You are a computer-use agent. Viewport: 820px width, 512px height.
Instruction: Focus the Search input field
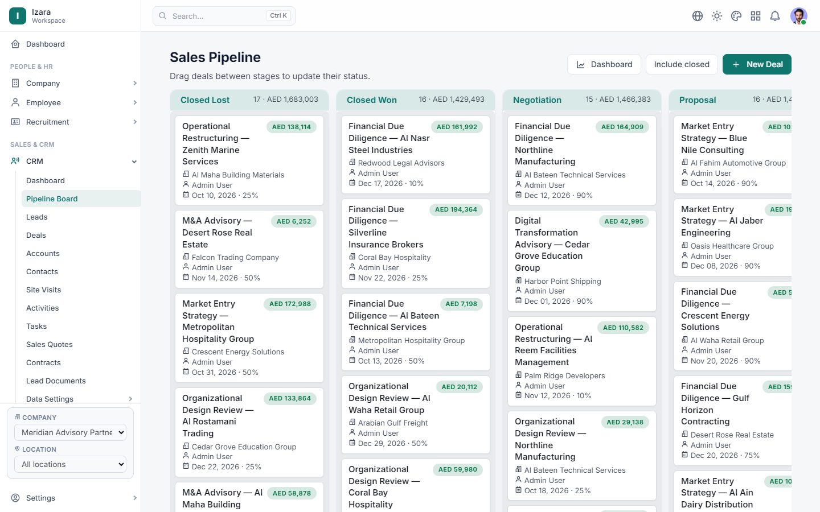point(224,16)
